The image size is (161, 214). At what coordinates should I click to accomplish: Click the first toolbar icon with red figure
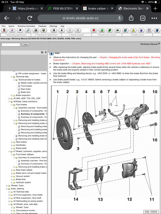pyautogui.click(x=4, y=30)
